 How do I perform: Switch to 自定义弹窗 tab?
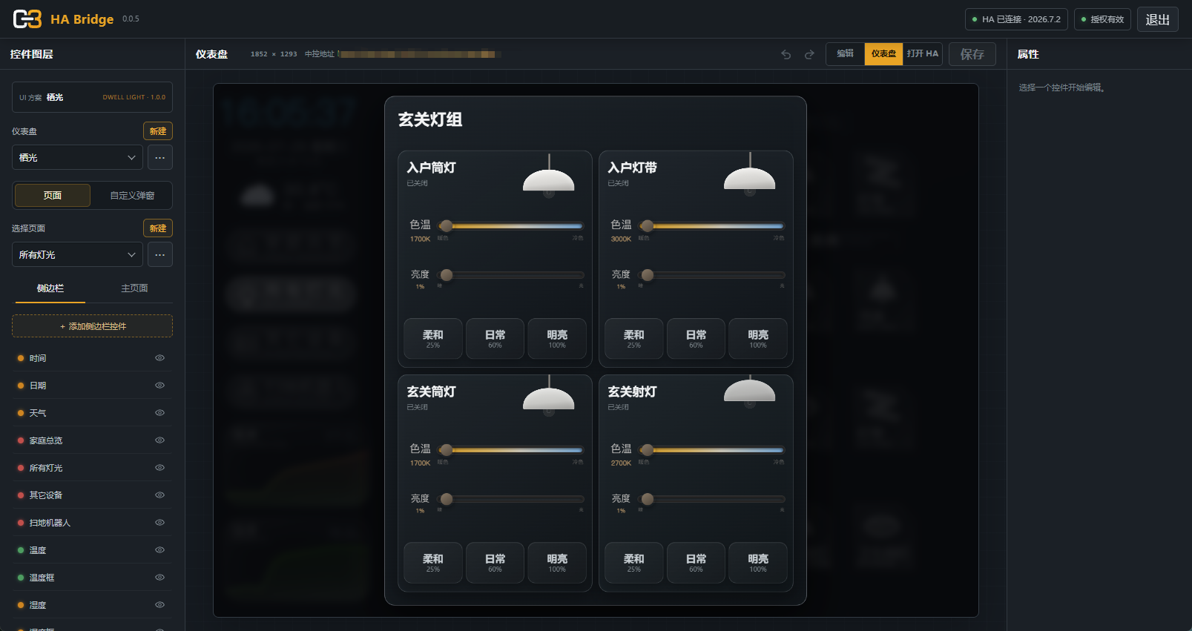click(132, 196)
